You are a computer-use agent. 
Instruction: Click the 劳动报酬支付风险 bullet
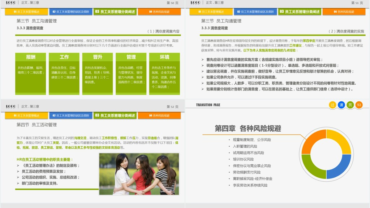[247, 172]
